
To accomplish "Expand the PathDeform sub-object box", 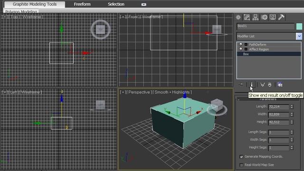I will point(246,44).
